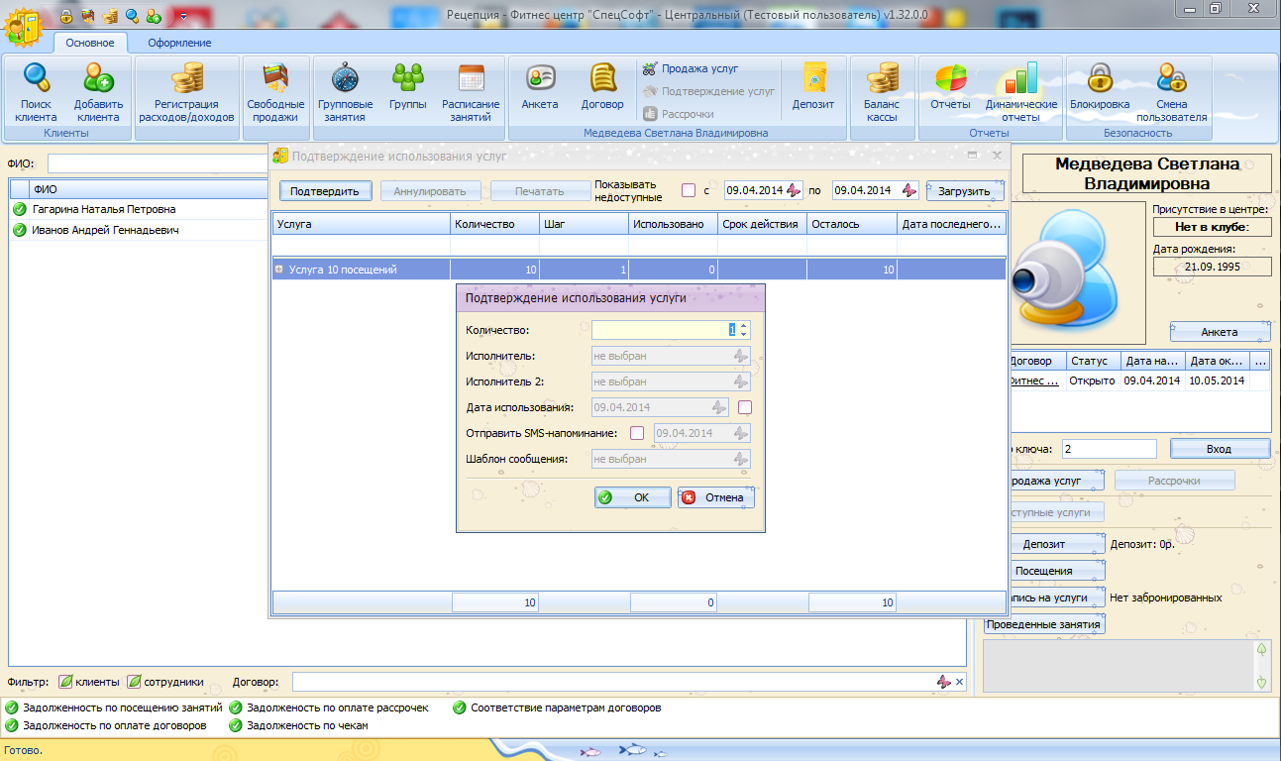Image resolution: width=1281 pixels, height=761 pixels.
Task: Open the Шаблон сообщения dropdown
Action: point(739,459)
